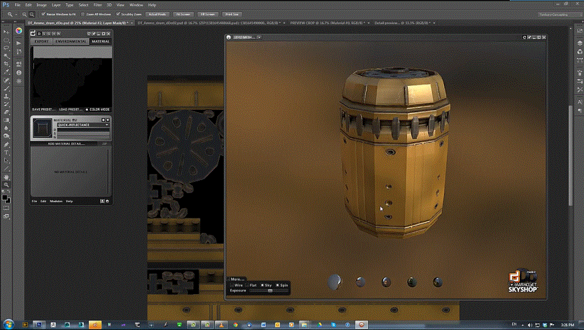
Task: Switch to the ENVIRONMENTAL tab
Action: 70,42
